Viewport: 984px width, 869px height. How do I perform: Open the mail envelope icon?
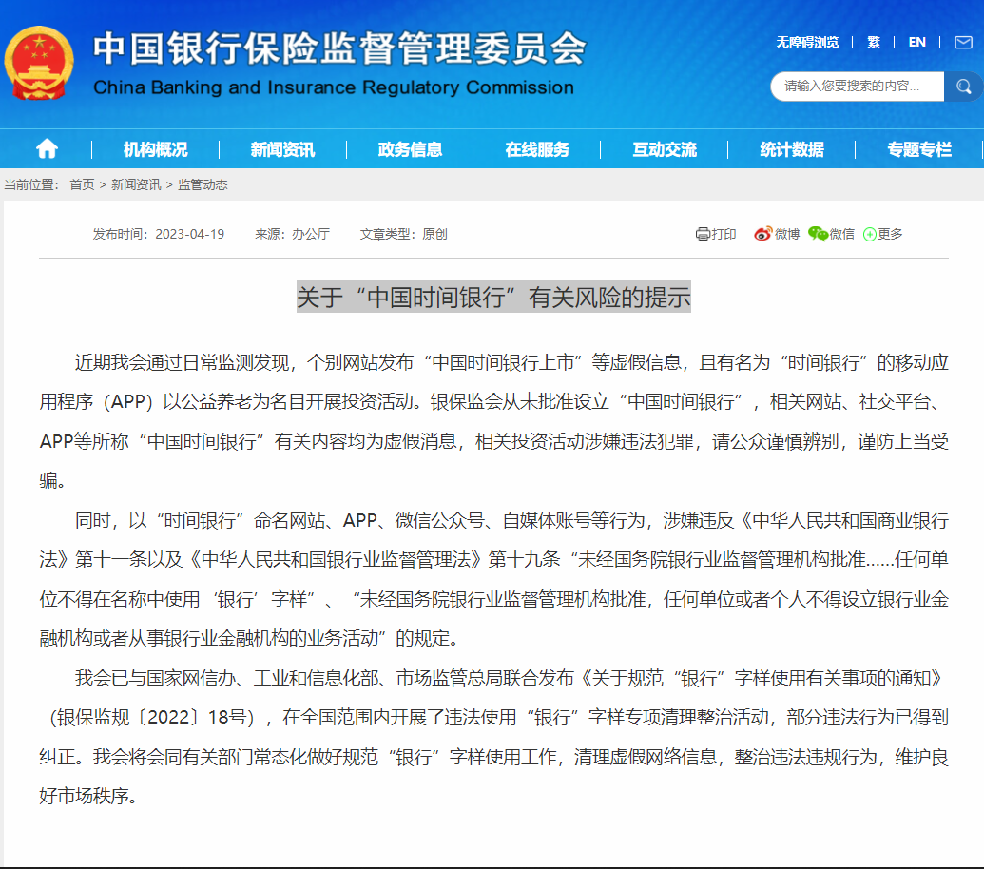pyautogui.click(x=961, y=43)
